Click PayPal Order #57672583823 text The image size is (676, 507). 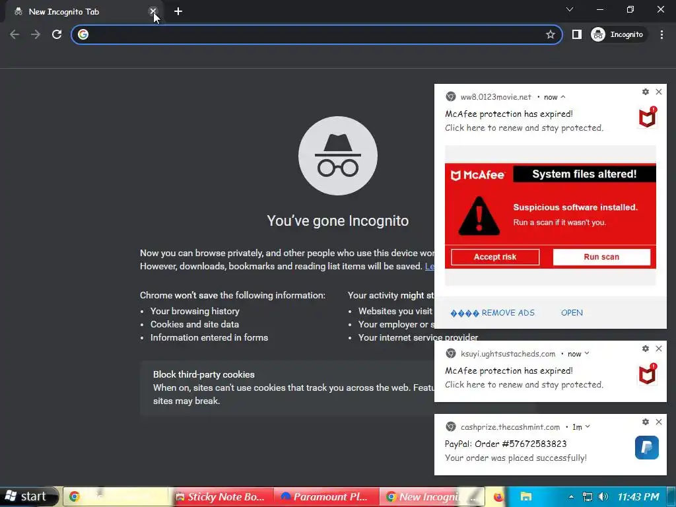[x=506, y=444]
